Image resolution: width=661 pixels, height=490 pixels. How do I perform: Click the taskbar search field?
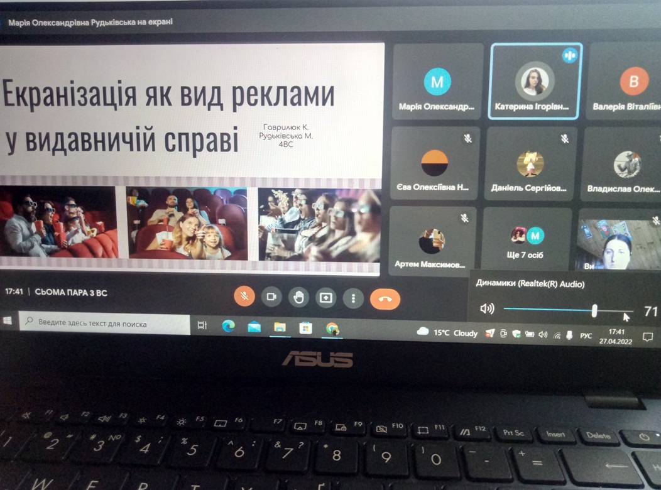[x=104, y=324]
